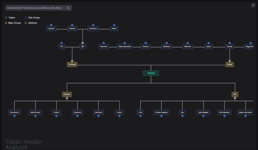Viewport: 258px width, 150px height.
Task: Collapse the EOA main group
Action: (235, 98)
